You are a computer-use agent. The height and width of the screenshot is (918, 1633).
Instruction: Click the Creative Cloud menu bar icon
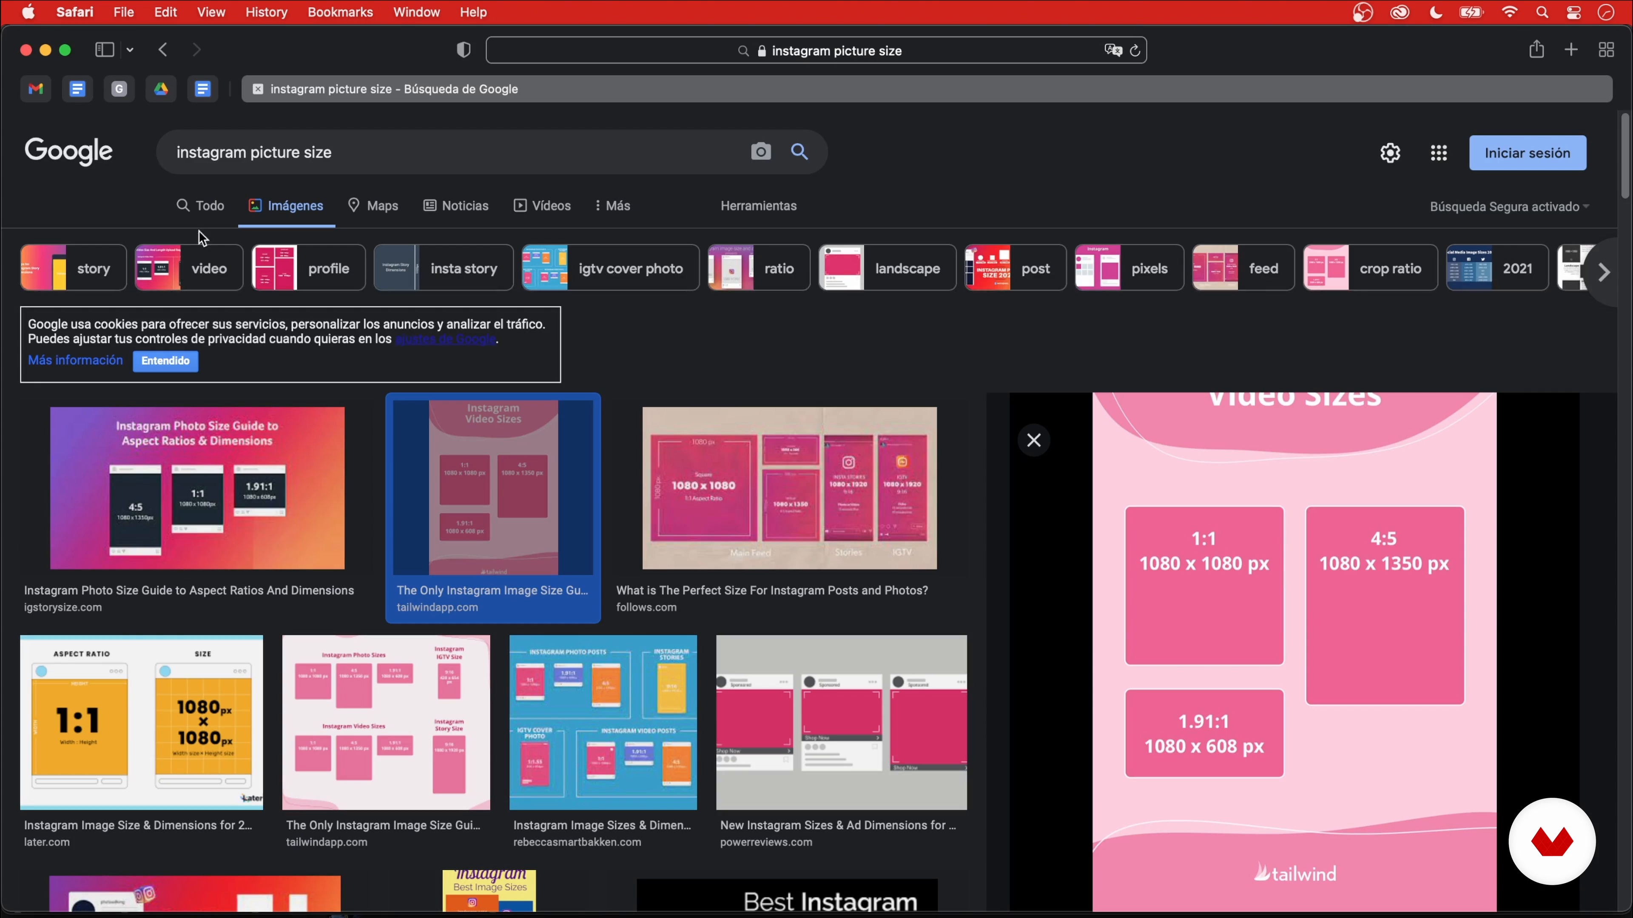tap(1400, 13)
